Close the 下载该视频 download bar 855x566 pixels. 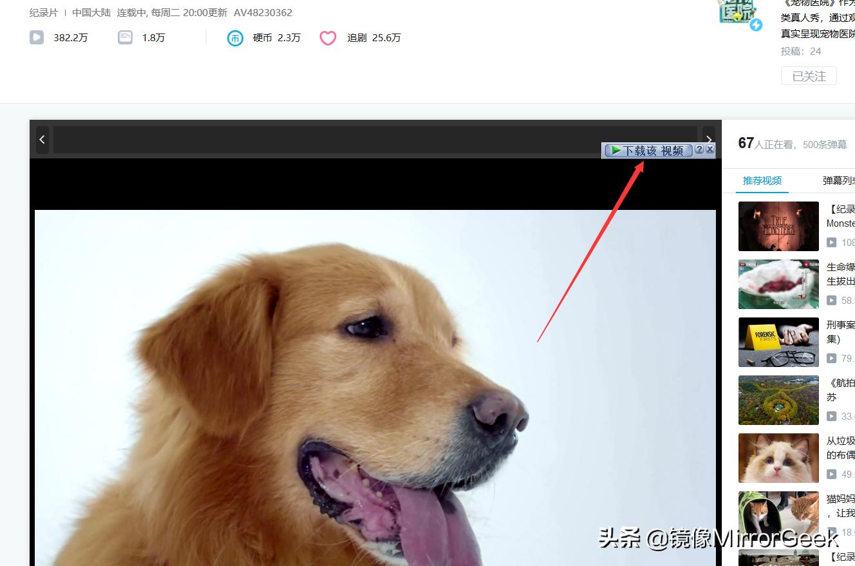tap(710, 149)
